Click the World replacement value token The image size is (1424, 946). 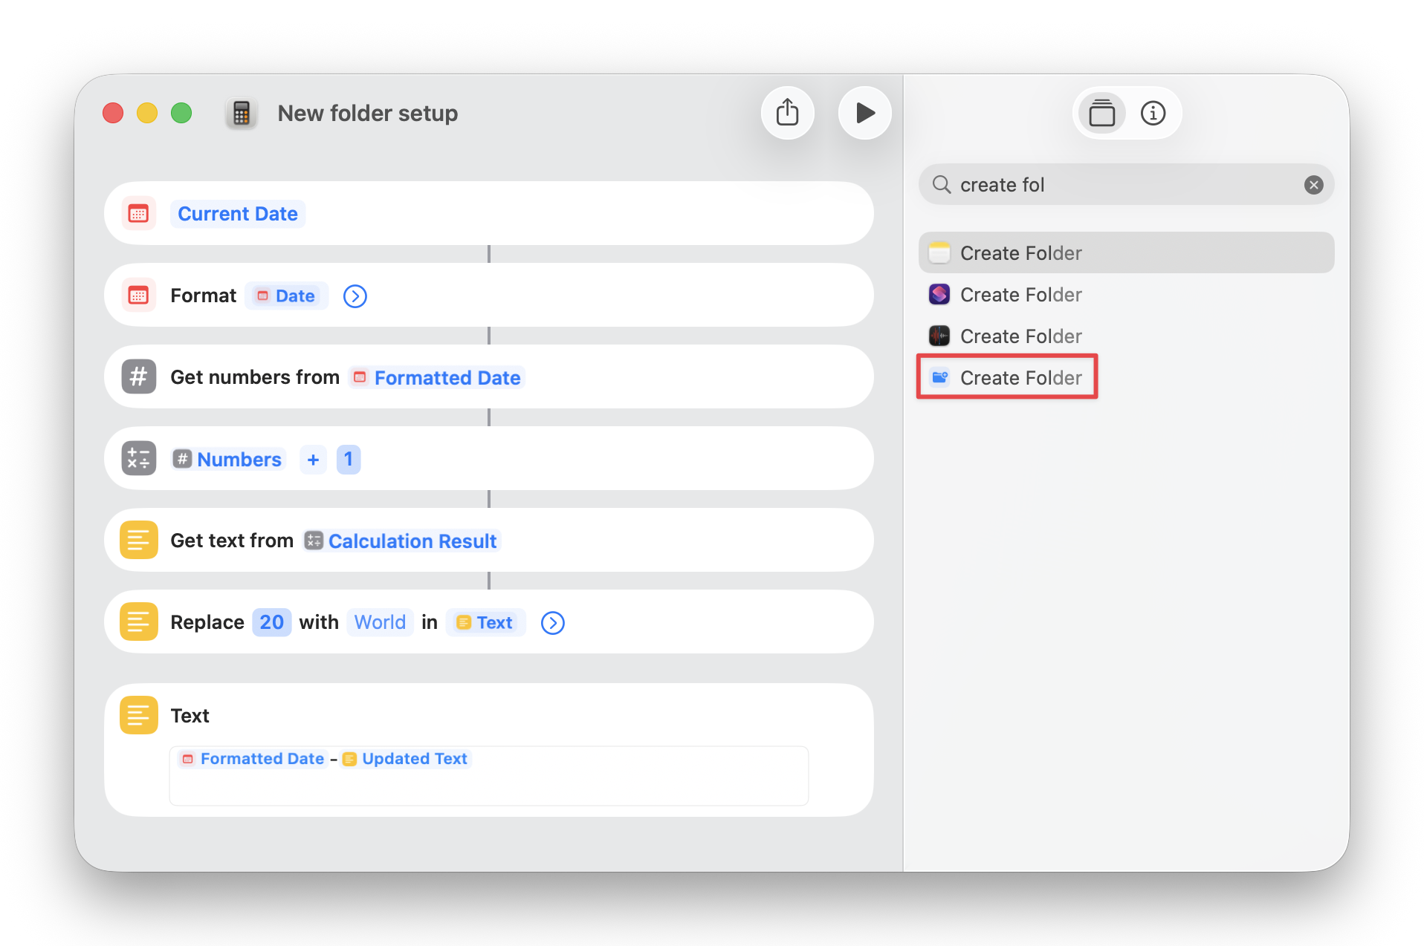[379, 622]
